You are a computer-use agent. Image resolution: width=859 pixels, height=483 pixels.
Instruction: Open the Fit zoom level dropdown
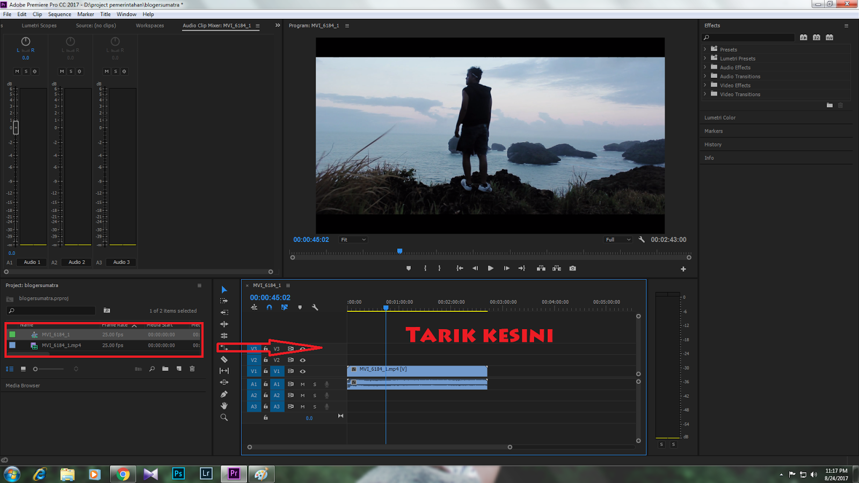pyautogui.click(x=353, y=240)
